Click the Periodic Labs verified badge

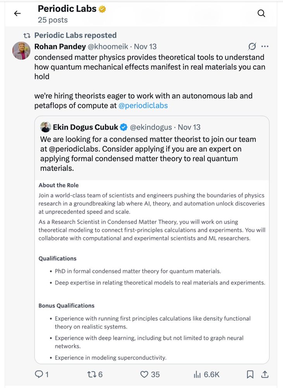click(x=103, y=9)
